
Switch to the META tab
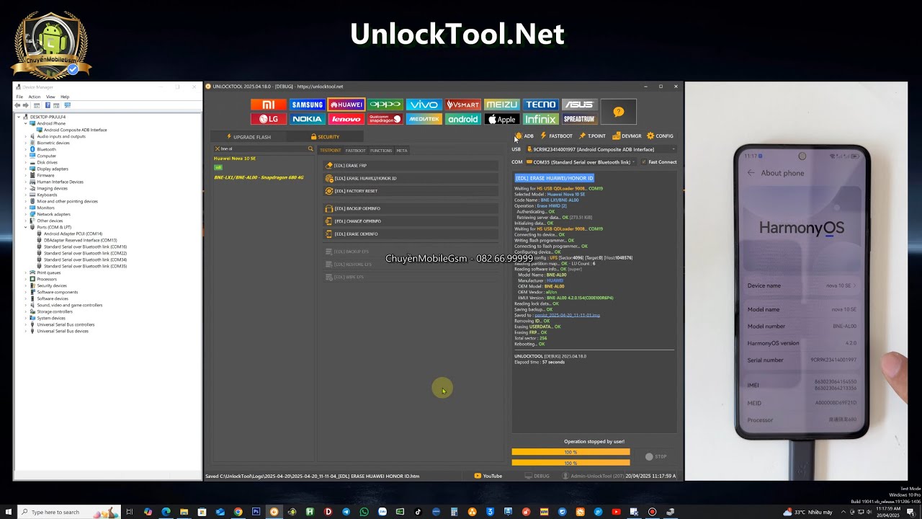[402, 151]
